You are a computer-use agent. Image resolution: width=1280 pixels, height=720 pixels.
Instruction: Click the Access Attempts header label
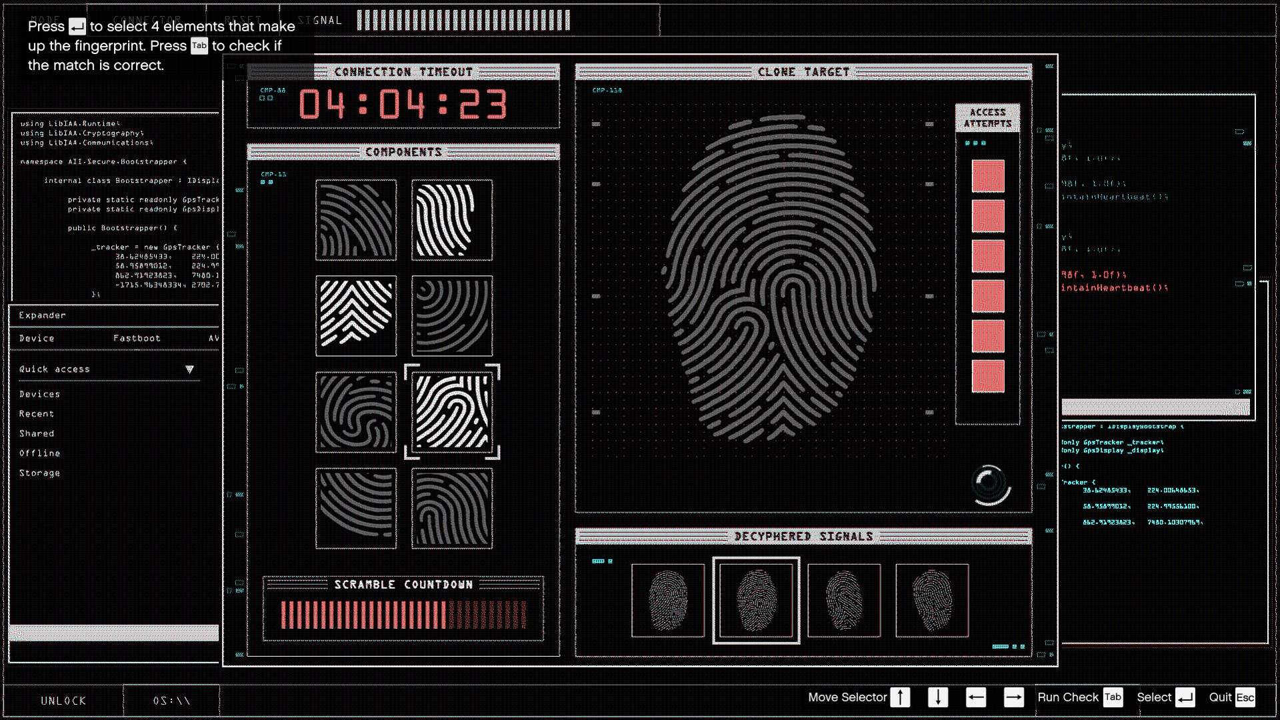click(x=988, y=118)
